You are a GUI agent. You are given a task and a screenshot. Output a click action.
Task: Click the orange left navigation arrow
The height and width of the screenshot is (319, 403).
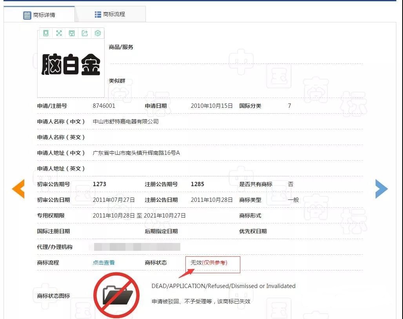[18, 188]
